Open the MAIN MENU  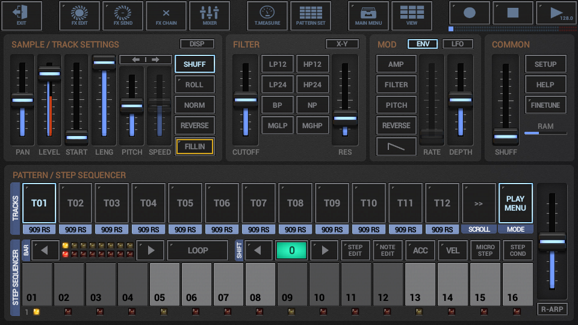pos(368,16)
